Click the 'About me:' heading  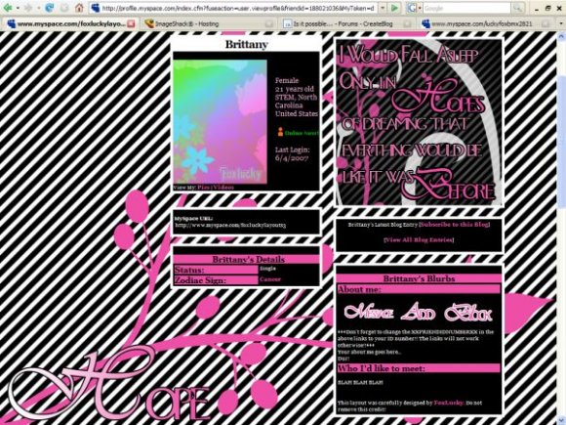[359, 289]
